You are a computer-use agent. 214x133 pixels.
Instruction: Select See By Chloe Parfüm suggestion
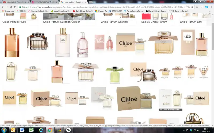pos(154,22)
